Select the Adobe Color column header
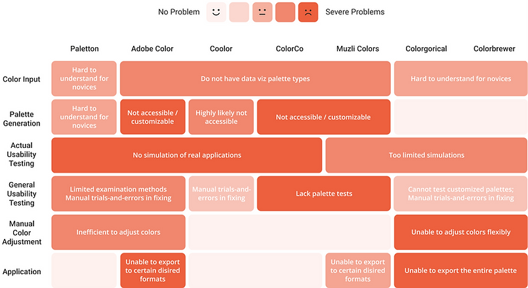Screen dimensions: 528x288 [x=152, y=49]
